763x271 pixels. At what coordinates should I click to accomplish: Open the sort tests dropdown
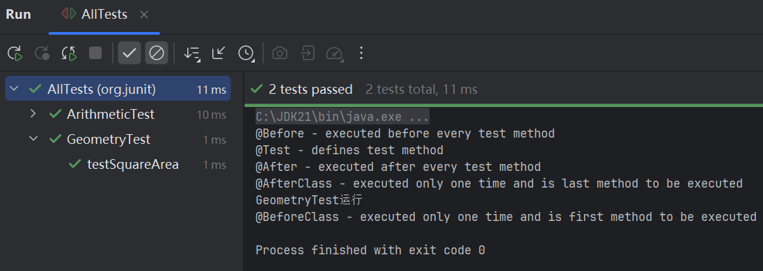[x=191, y=54]
